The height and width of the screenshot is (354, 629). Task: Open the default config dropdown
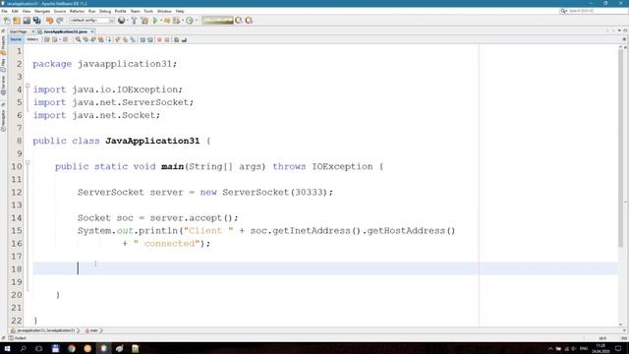pos(91,20)
